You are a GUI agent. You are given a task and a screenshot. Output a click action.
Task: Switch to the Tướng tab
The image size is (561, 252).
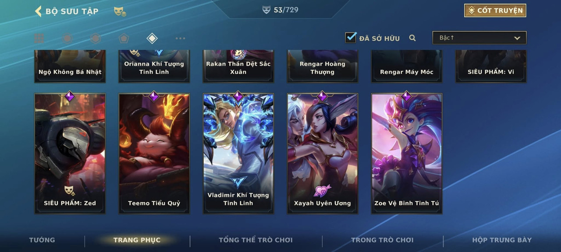(42, 240)
